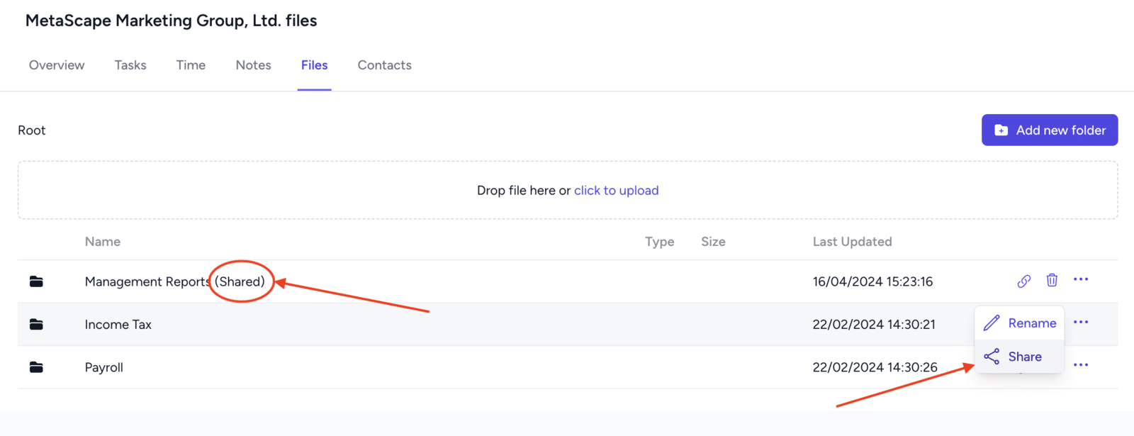
Task: Select the Notes tab
Action: [x=253, y=65]
